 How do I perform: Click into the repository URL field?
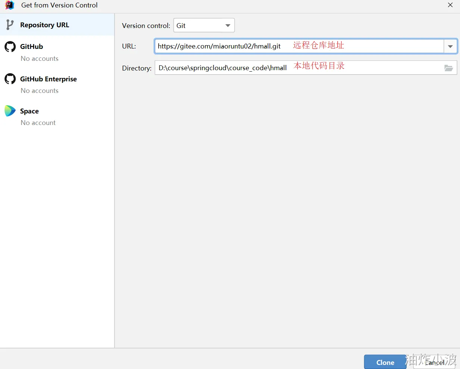pyautogui.click(x=299, y=46)
